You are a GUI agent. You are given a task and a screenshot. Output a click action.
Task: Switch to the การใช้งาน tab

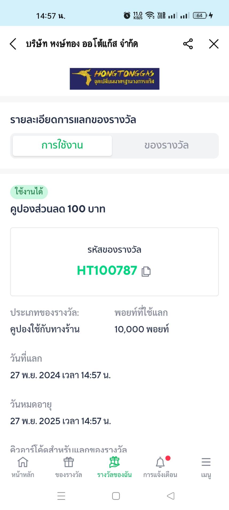point(62,145)
